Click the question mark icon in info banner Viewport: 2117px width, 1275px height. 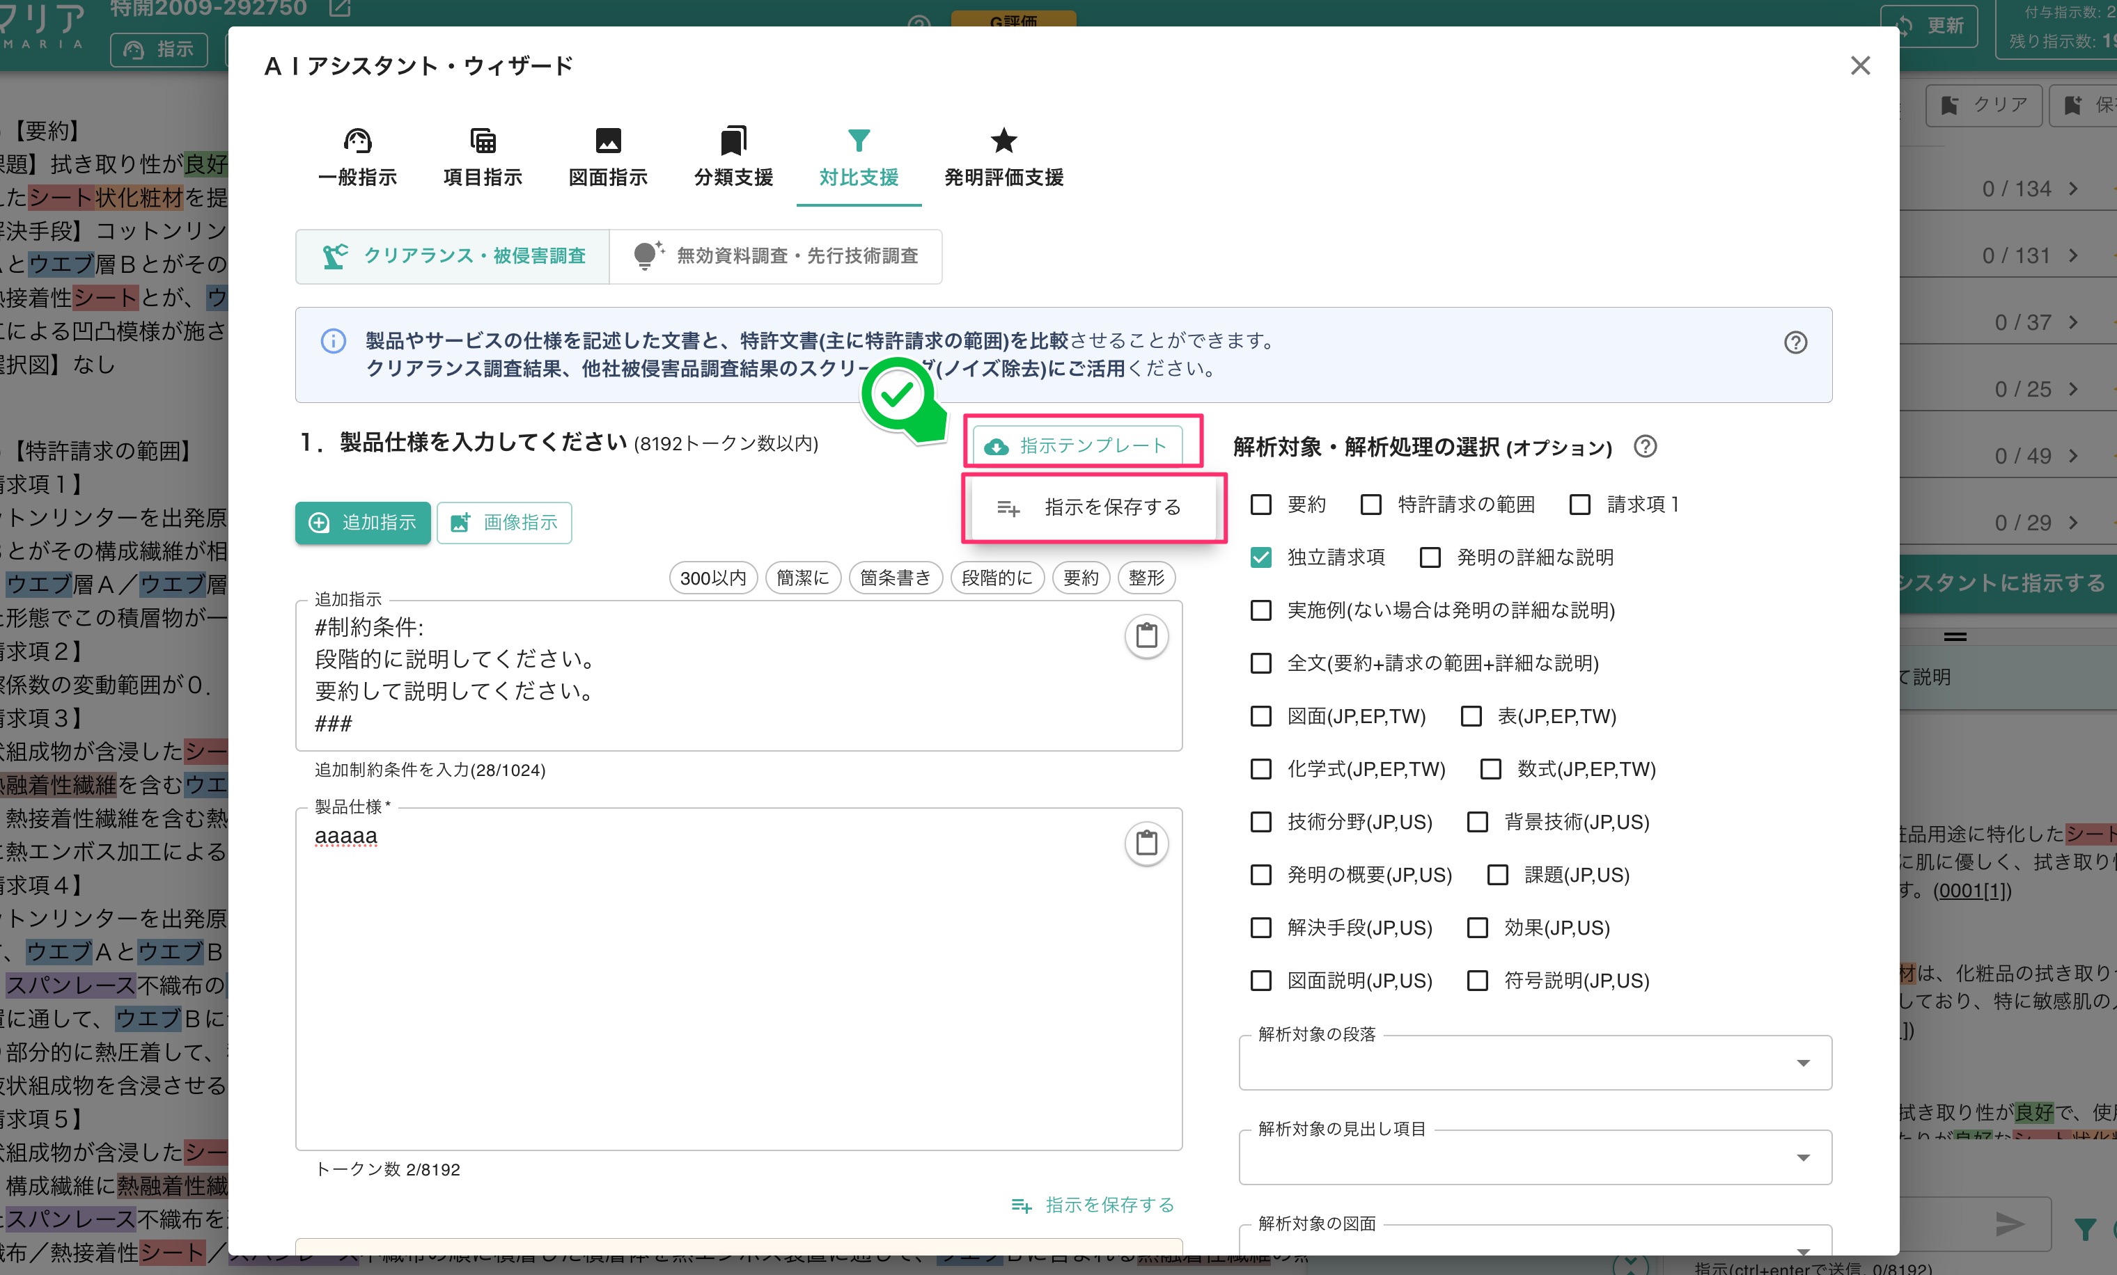pyautogui.click(x=1795, y=342)
